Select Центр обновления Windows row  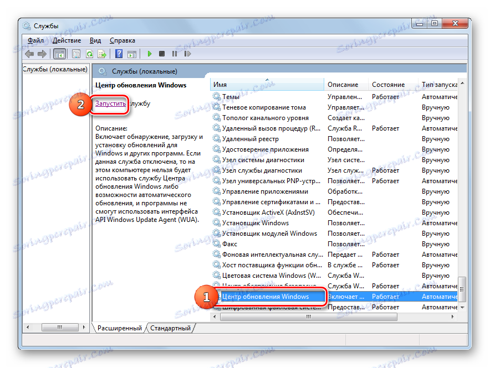coord(334,297)
